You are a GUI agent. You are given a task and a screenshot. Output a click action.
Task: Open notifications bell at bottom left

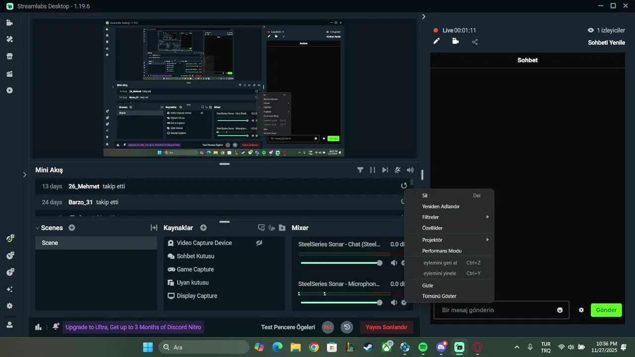pos(56,326)
